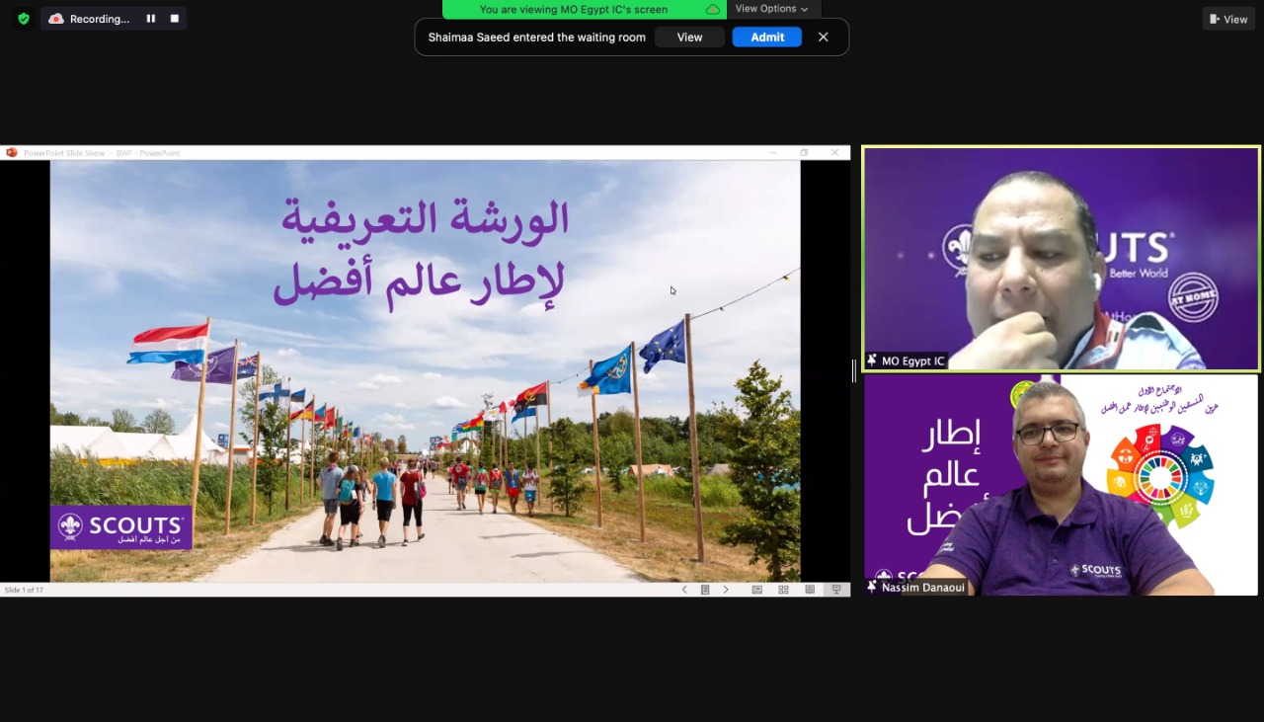Viewport: 1264px width, 722px height.
Task: Click the divider handle between share and videos
Action: tap(855, 370)
